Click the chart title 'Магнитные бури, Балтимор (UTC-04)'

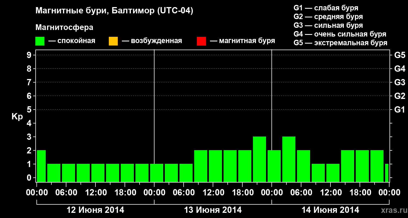[114, 11]
